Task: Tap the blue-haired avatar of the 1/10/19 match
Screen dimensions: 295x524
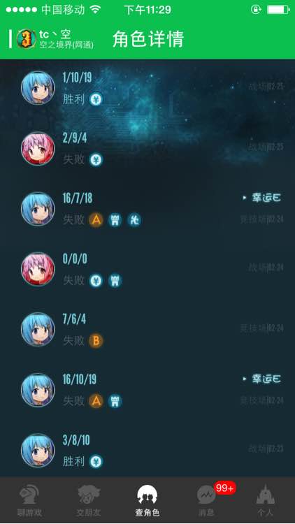Action: [38, 88]
